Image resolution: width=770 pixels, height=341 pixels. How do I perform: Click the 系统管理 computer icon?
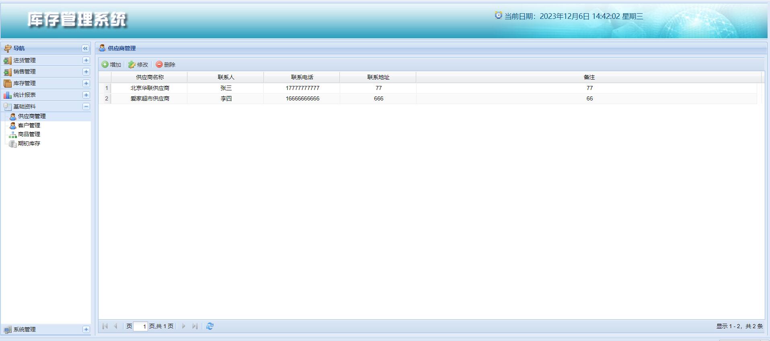coord(7,330)
